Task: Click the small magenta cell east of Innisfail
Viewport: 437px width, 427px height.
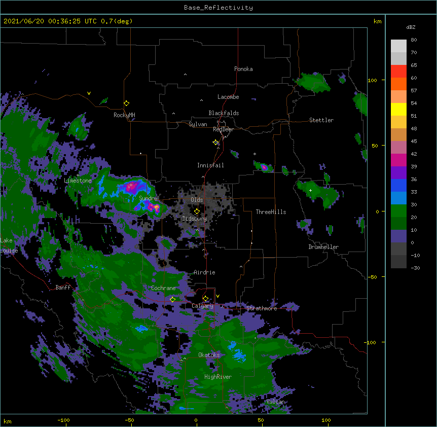Action: (x=264, y=167)
